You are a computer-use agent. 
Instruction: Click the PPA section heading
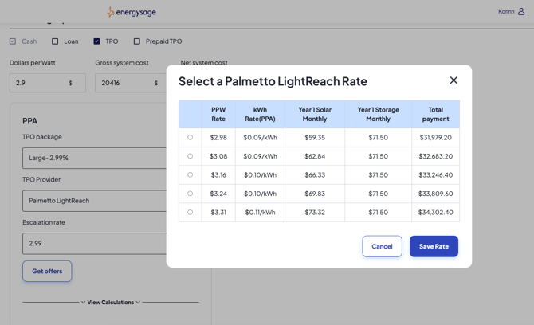(30, 121)
